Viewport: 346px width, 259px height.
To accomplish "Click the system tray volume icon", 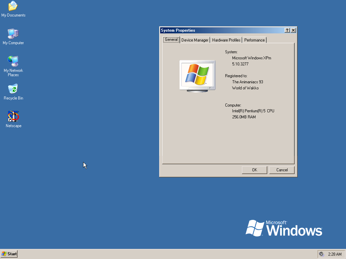I will (322, 254).
